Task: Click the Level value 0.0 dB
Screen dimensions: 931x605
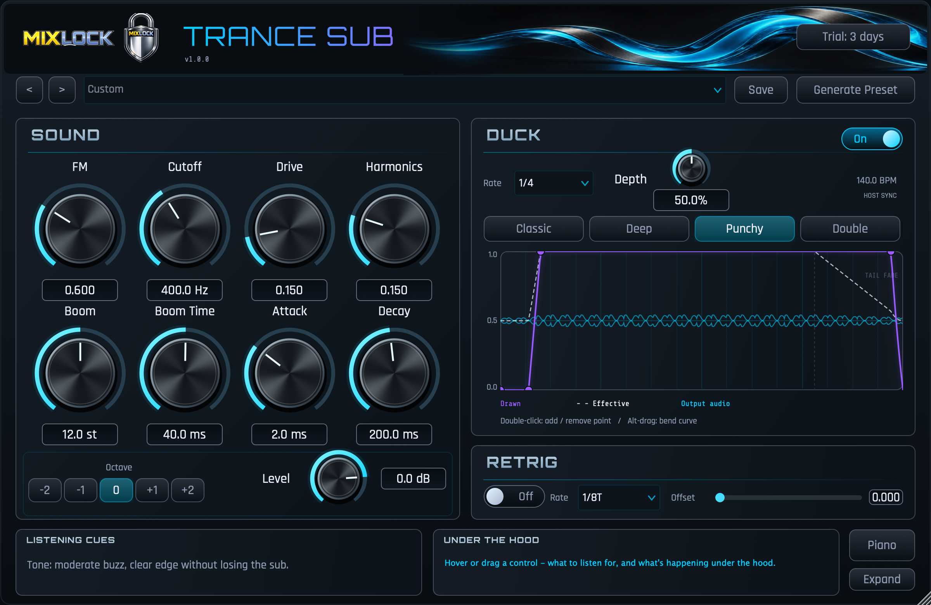Action: (414, 479)
